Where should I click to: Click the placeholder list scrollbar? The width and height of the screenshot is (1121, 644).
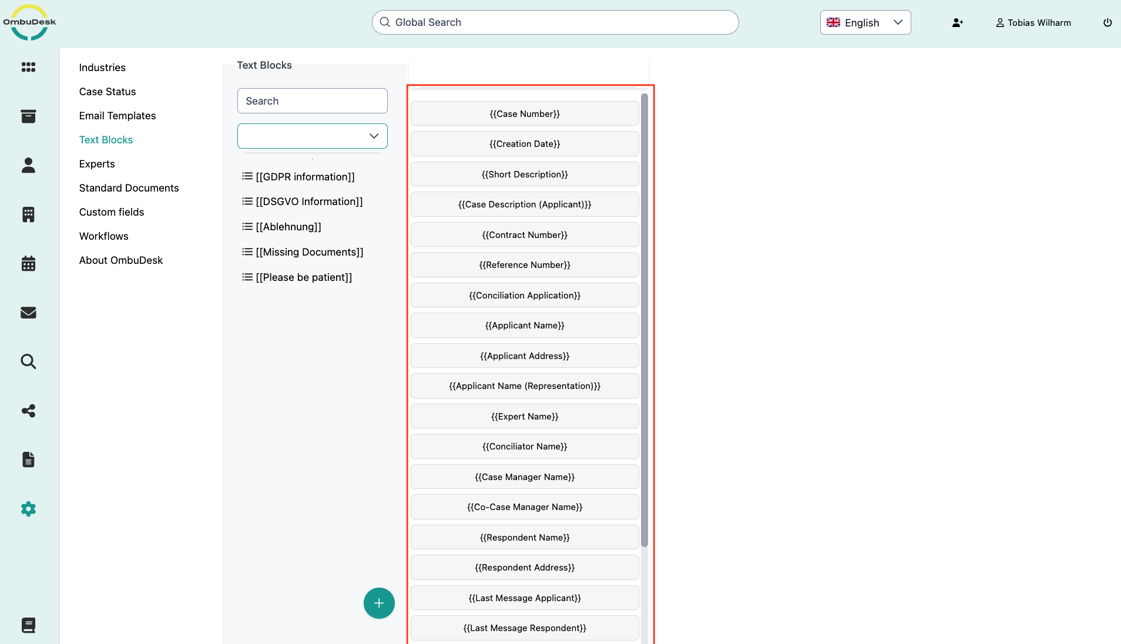645,320
